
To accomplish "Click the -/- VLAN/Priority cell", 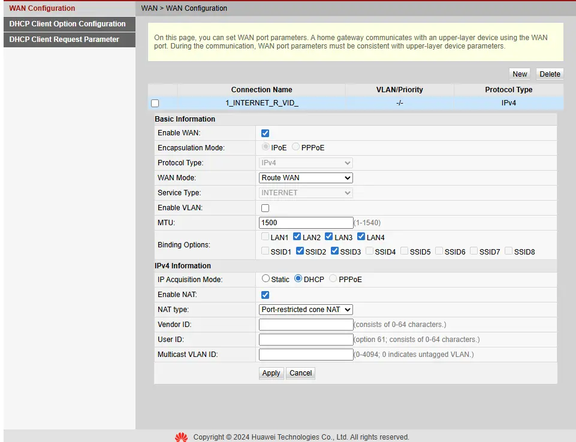I will tap(400, 103).
